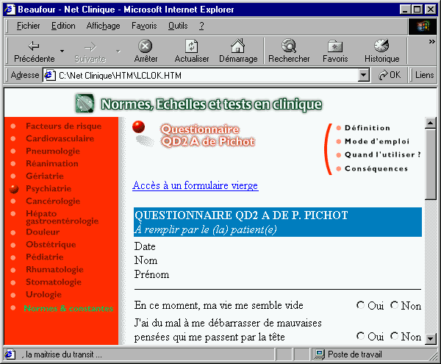Open the Conséquences link
441x364 pixels.
coord(376,168)
